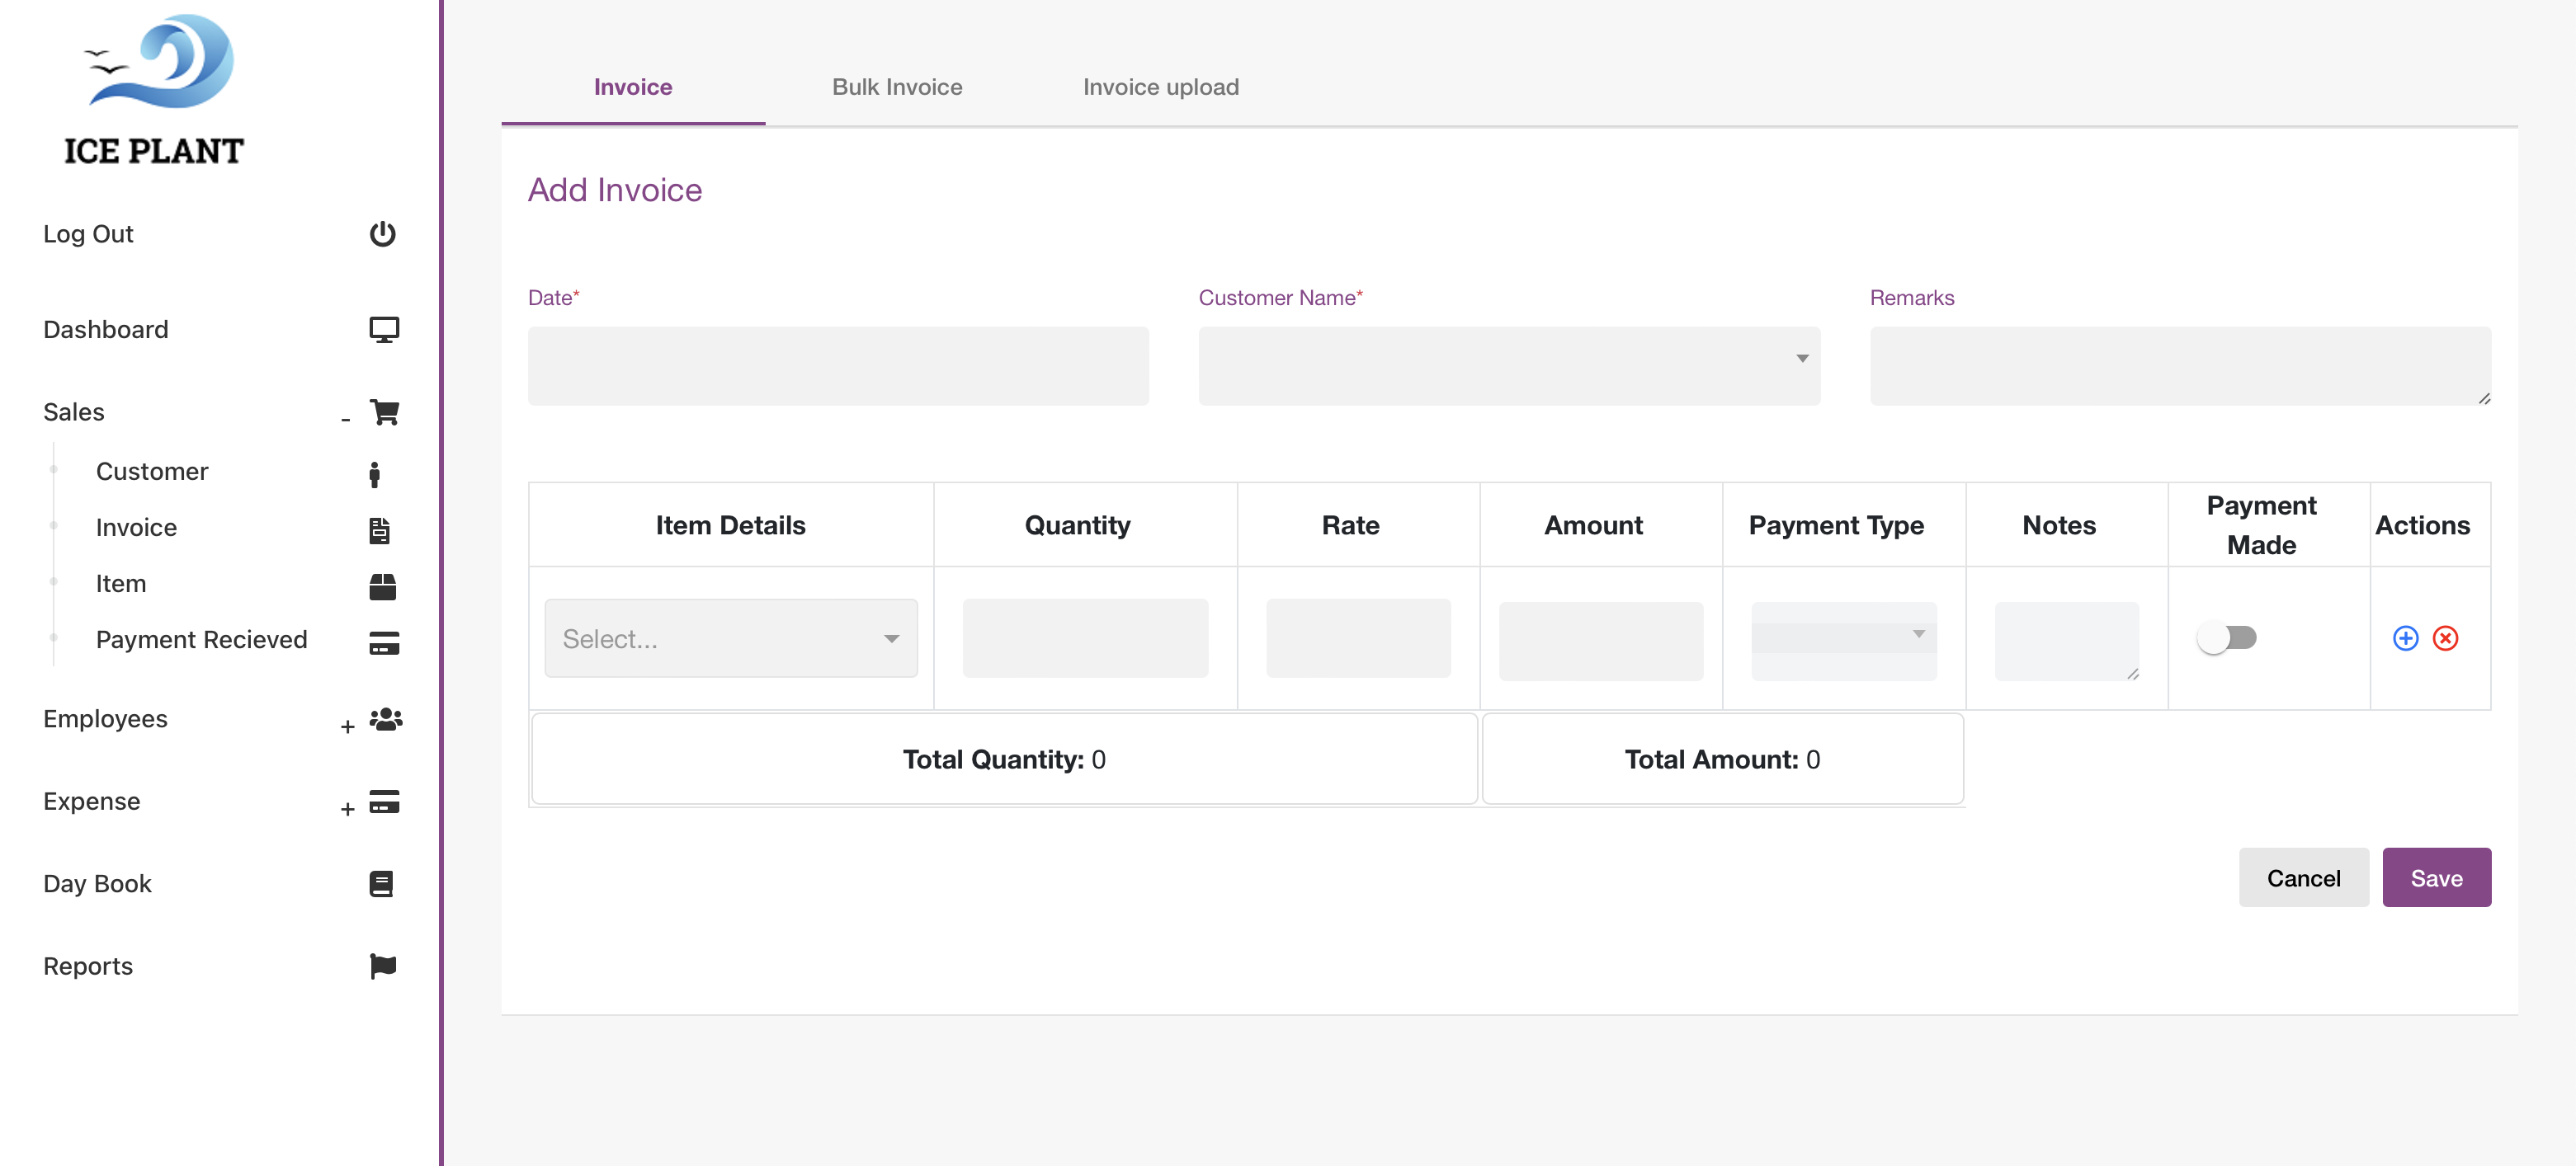Click the Day Book icon
Viewport: 2576px width, 1166px height.
click(381, 883)
